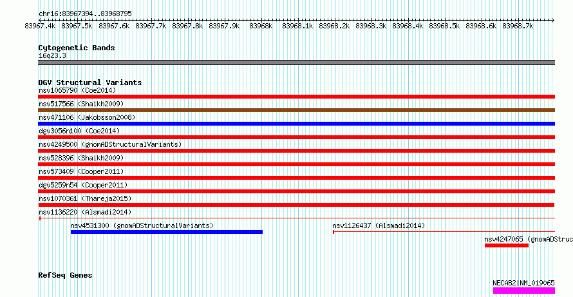Open the nsv528396 (Shaikh2009) label

(x=81, y=158)
